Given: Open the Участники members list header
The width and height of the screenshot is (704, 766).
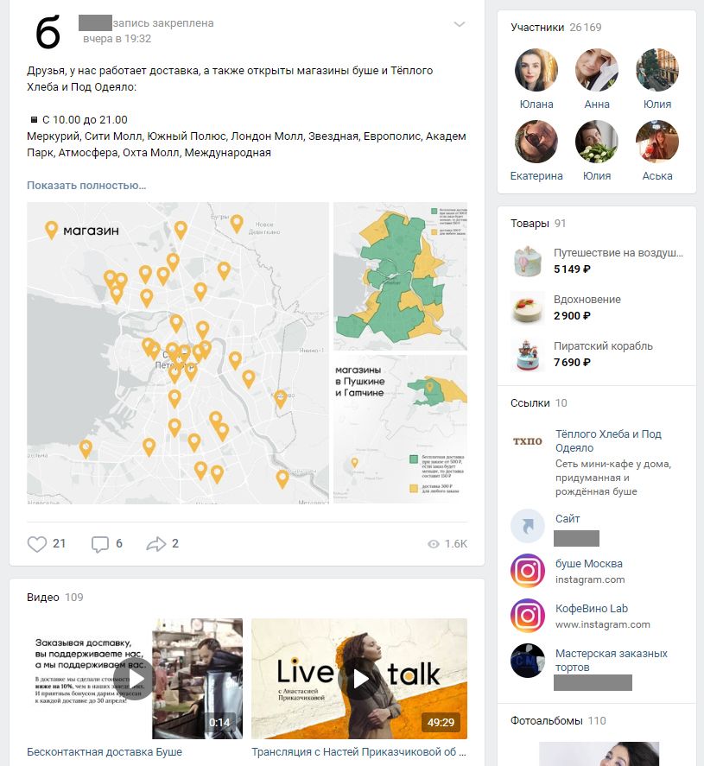Looking at the screenshot, I should click(x=536, y=28).
